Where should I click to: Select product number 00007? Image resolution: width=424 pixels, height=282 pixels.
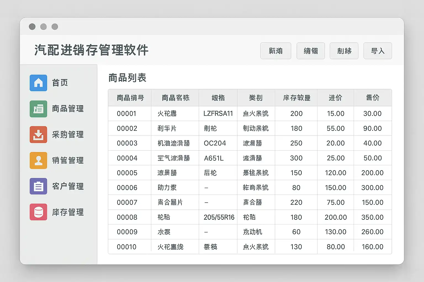127,202
